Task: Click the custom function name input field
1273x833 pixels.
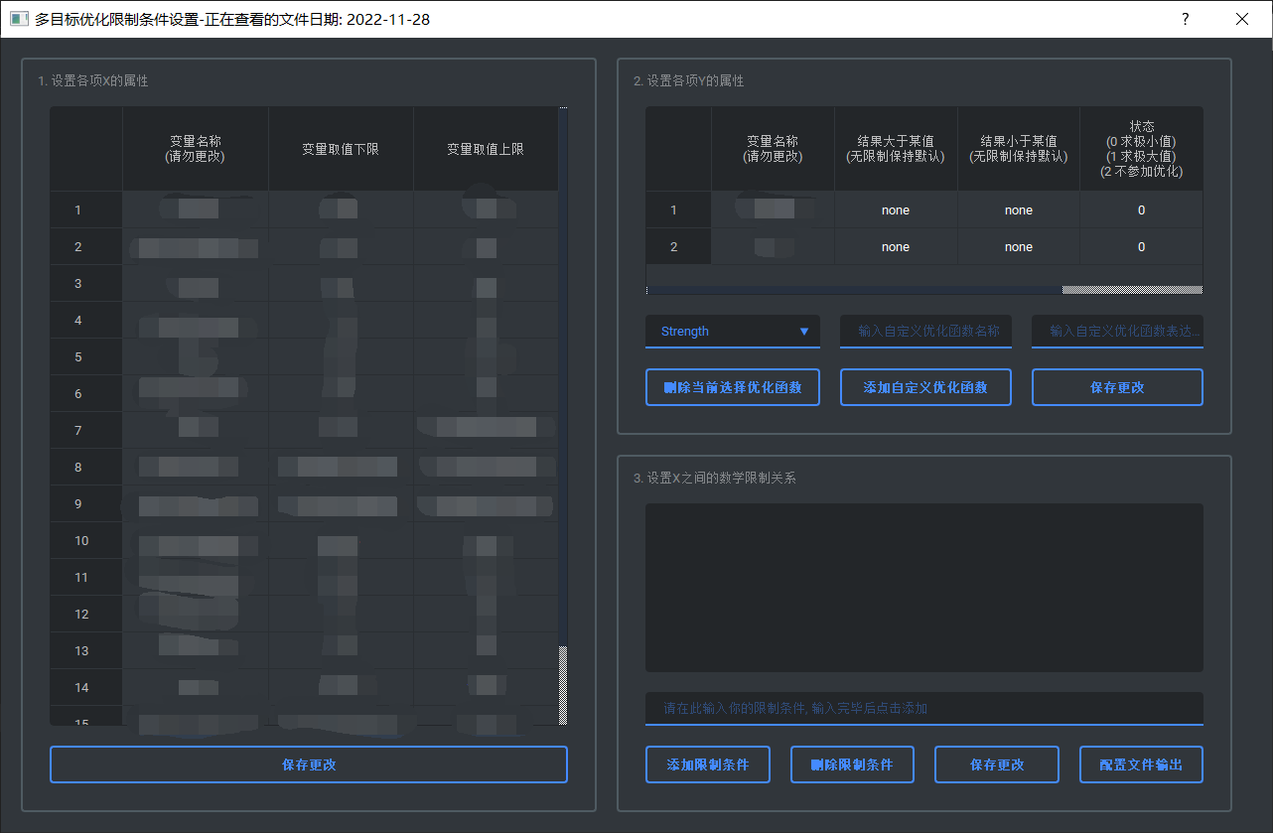Action: [x=925, y=332]
